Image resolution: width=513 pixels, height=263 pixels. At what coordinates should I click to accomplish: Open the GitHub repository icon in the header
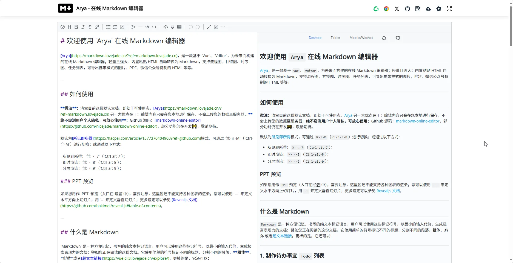[x=407, y=9]
